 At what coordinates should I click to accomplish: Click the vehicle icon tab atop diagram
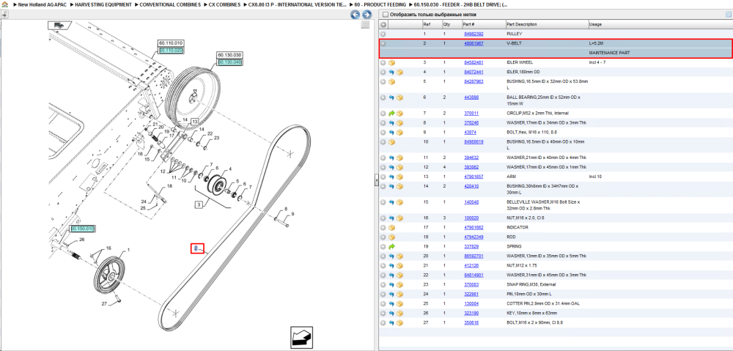coord(60,25)
